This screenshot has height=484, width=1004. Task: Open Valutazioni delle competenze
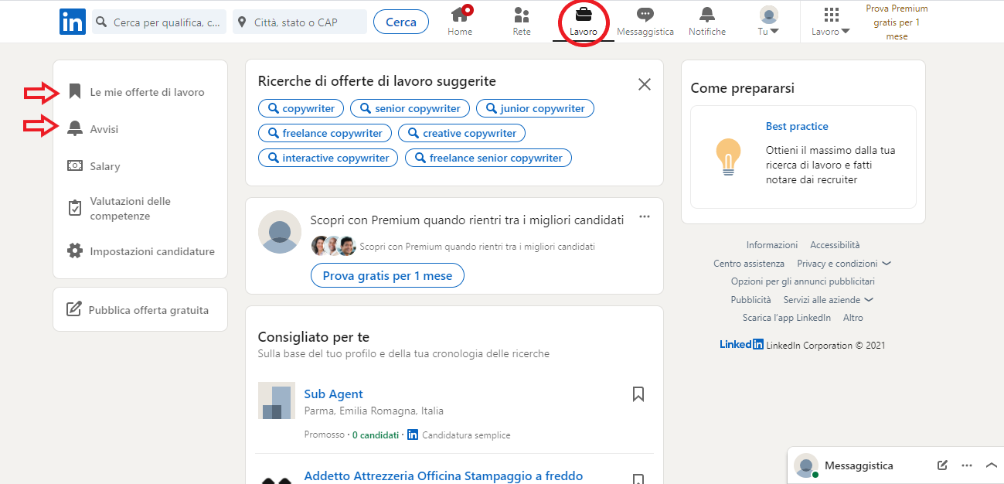point(73,207)
